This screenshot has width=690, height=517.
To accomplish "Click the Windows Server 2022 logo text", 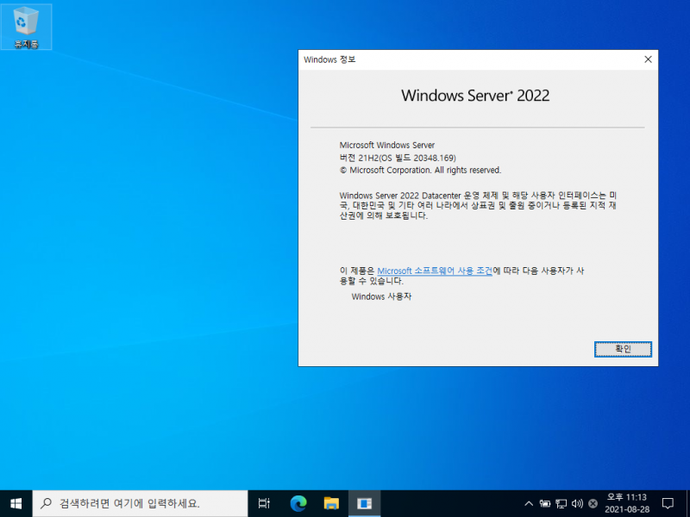I will (475, 96).
